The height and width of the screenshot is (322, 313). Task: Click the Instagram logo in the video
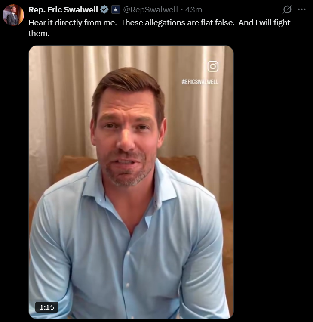213,66
